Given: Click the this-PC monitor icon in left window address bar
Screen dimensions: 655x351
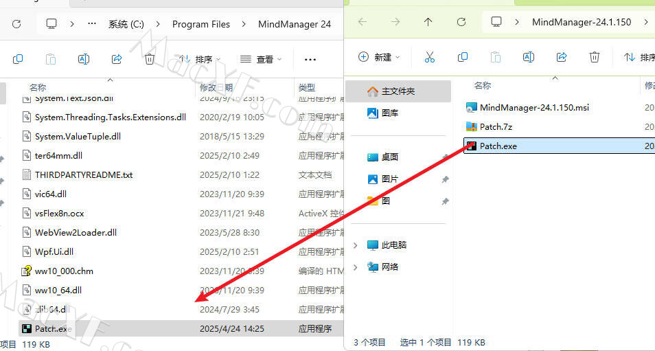Looking at the screenshot, I should [x=51, y=24].
